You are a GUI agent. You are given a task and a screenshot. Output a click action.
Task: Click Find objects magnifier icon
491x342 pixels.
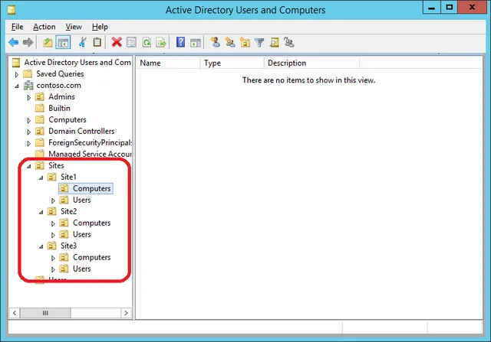pos(275,42)
